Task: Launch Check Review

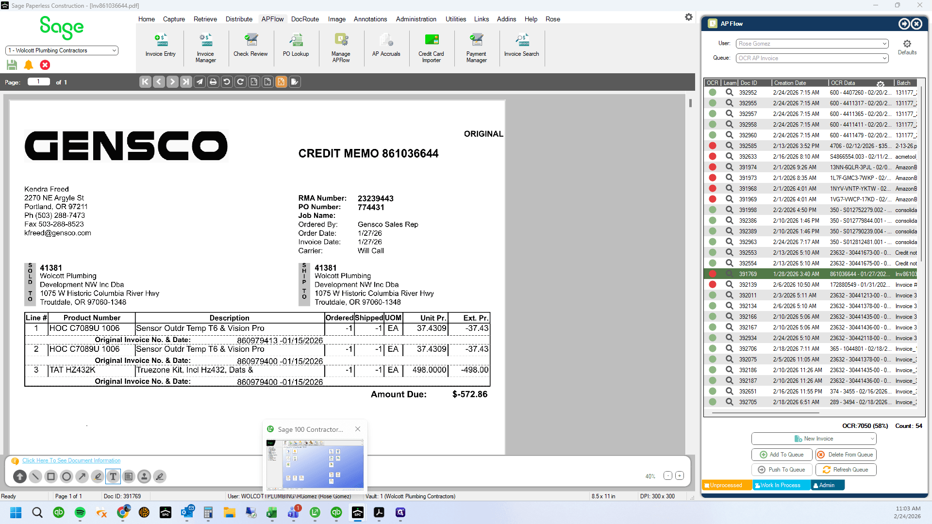Action: pos(250,46)
